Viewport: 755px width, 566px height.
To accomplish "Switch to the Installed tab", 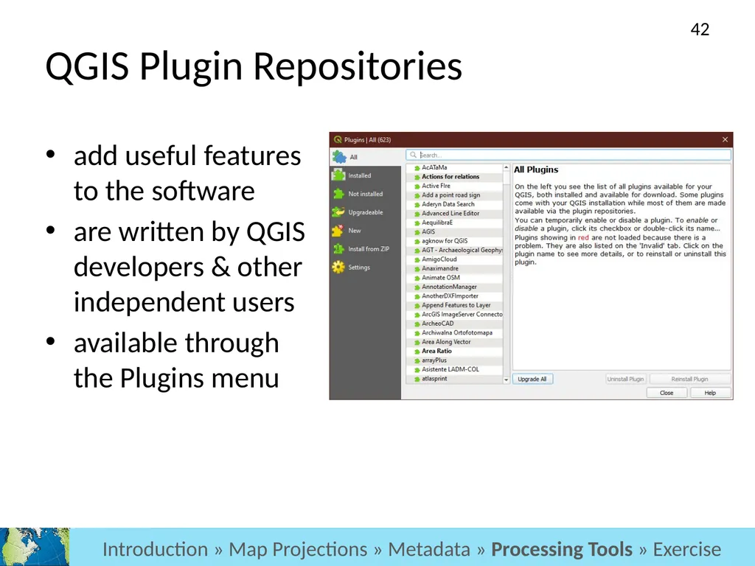I will [366, 175].
